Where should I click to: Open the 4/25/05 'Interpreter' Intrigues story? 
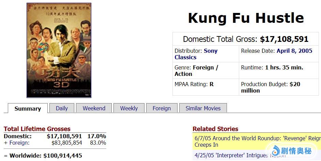coord(239,155)
